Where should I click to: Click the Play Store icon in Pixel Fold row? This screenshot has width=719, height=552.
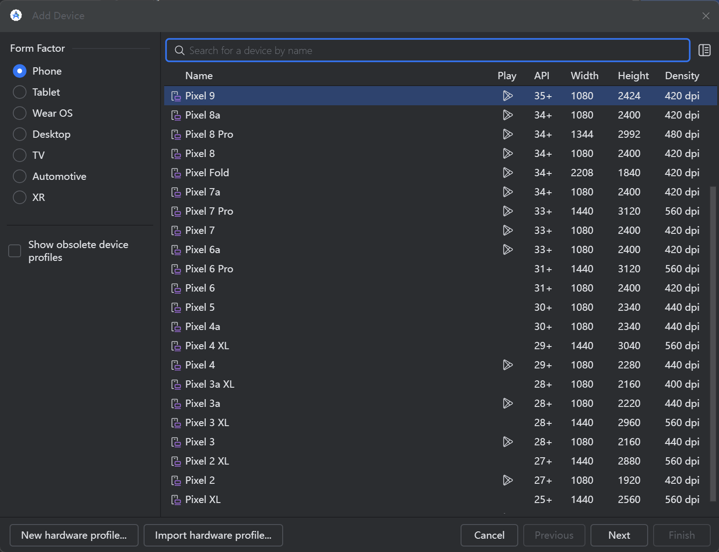click(508, 173)
